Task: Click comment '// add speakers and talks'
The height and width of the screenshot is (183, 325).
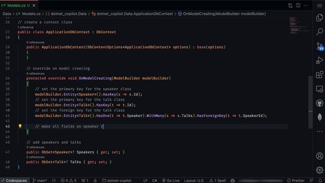Action: [x=54, y=142]
